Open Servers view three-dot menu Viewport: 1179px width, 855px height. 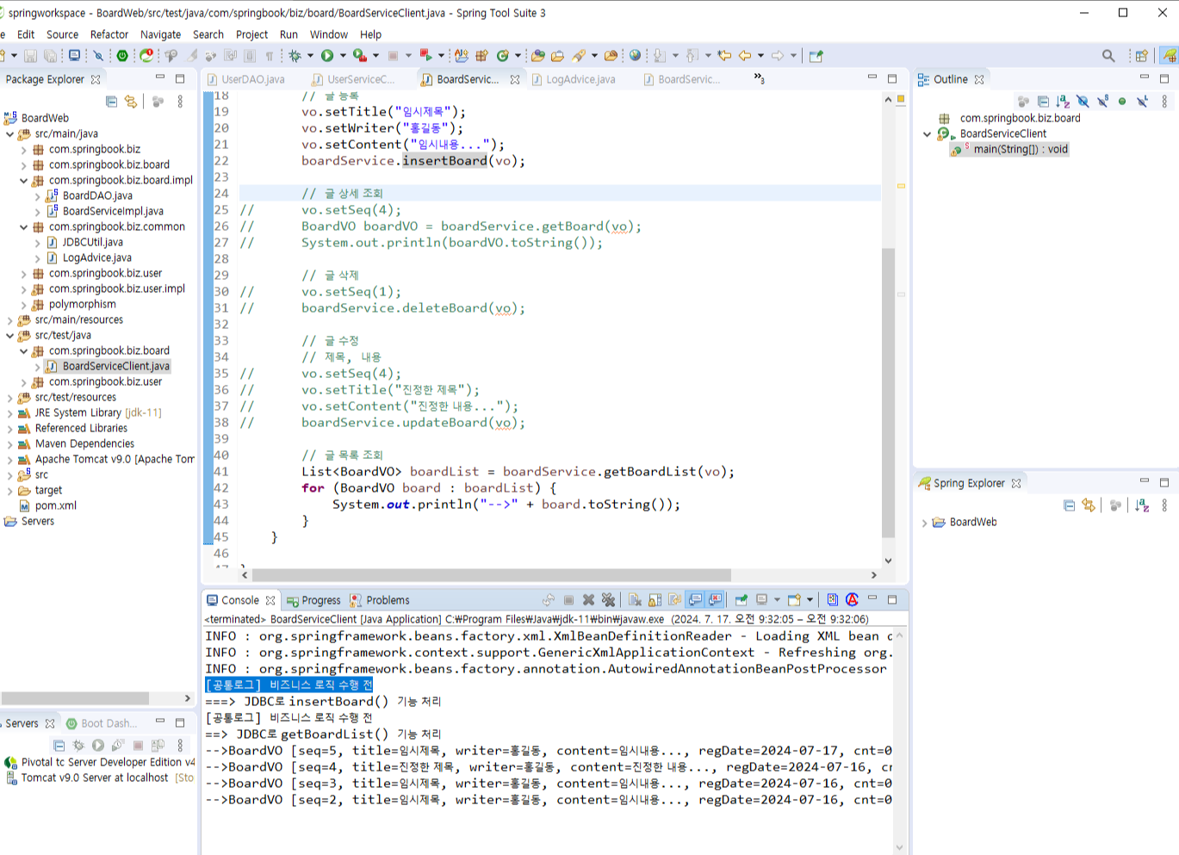tap(180, 746)
